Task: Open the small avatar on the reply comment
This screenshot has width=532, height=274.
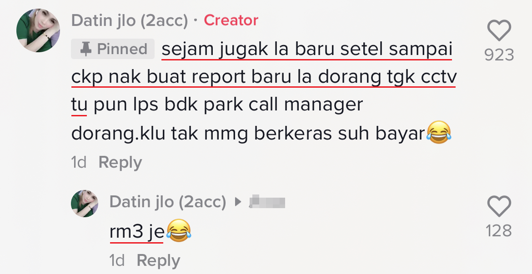Action: pos(85,204)
